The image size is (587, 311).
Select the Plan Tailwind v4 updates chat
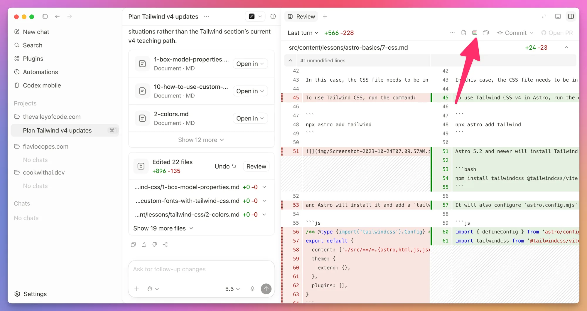coord(65,130)
